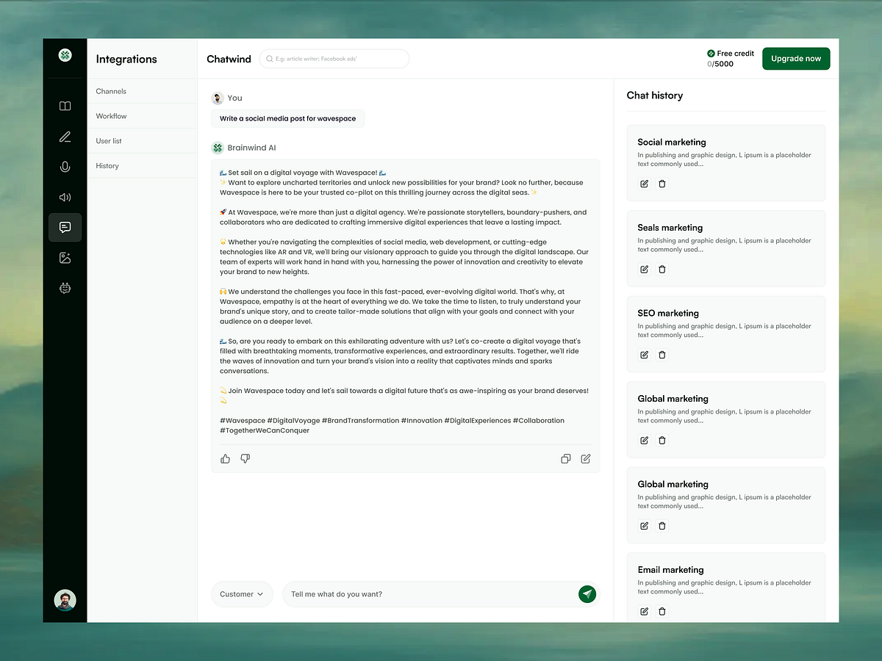
Task: Open the Channels section
Action: [111, 91]
